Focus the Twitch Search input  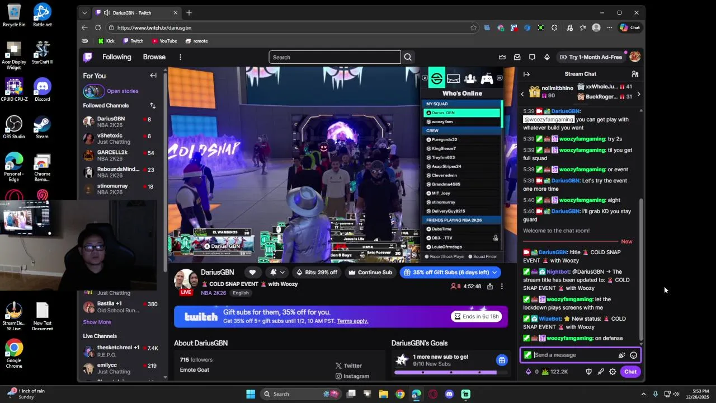335,57
